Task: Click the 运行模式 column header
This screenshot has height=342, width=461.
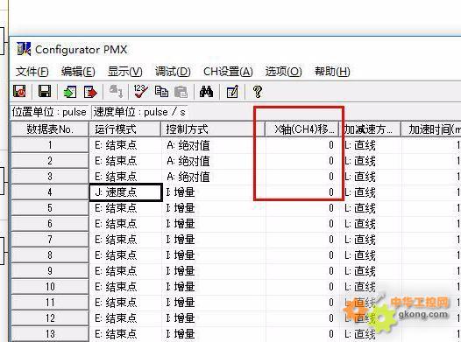Action: 125,129
